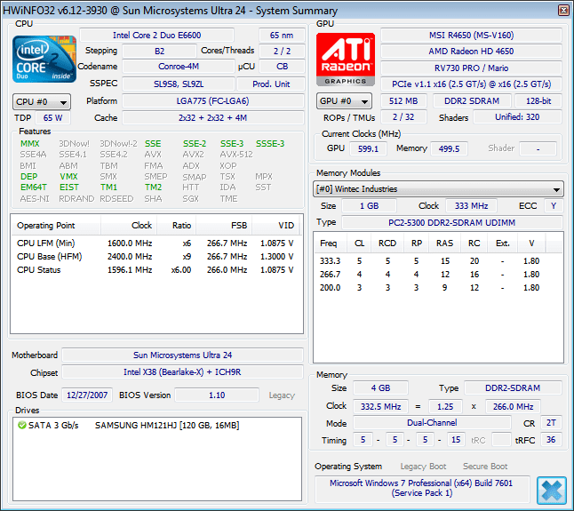
Task: Click the ATI Radeon Graphics logo
Action: [x=346, y=60]
